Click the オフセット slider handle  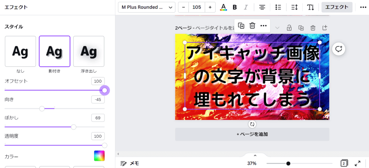coord(105,90)
